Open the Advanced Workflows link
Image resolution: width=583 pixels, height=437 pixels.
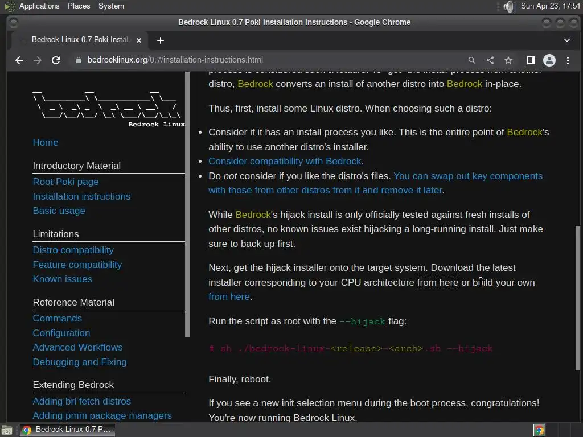coord(77,347)
